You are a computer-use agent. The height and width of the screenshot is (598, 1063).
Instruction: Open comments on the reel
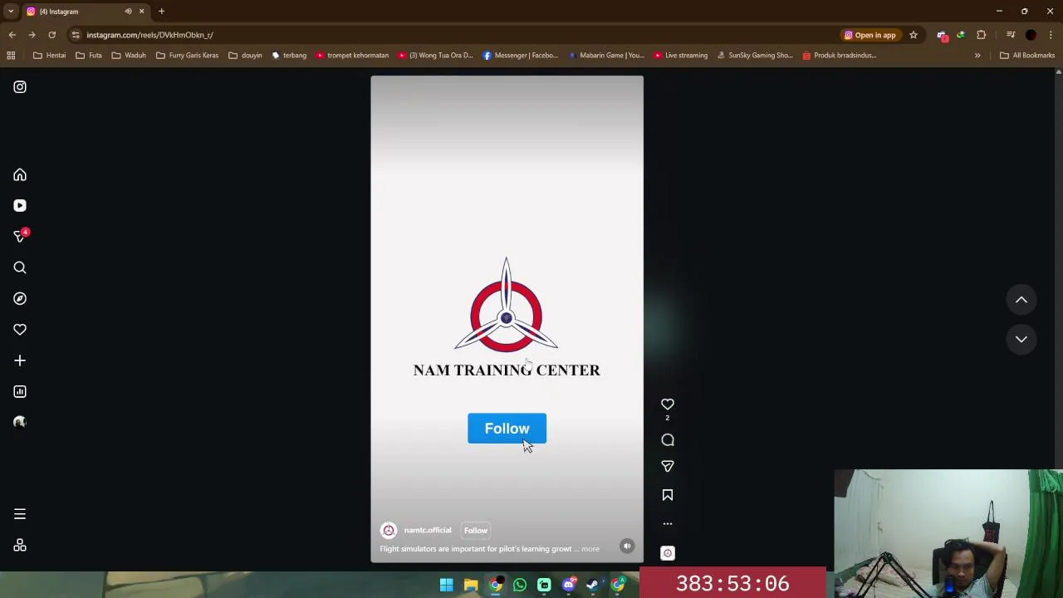point(668,440)
